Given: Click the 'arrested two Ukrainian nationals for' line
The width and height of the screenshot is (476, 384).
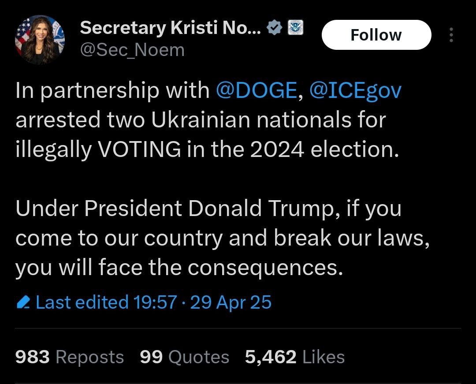Looking at the screenshot, I should [201, 120].
